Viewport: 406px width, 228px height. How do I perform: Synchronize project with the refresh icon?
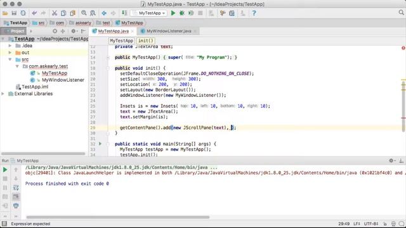(23, 13)
